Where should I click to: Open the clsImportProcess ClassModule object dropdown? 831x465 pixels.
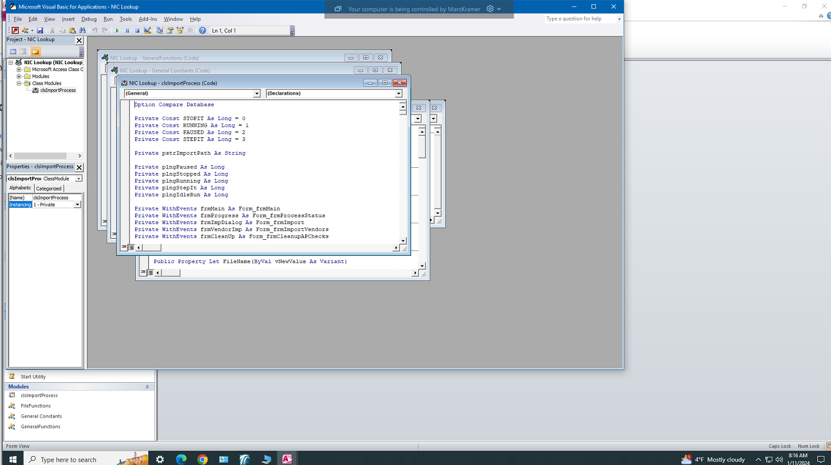(78, 179)
